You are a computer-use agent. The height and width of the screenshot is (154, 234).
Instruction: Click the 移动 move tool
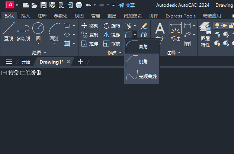click(x=90, y=26)
